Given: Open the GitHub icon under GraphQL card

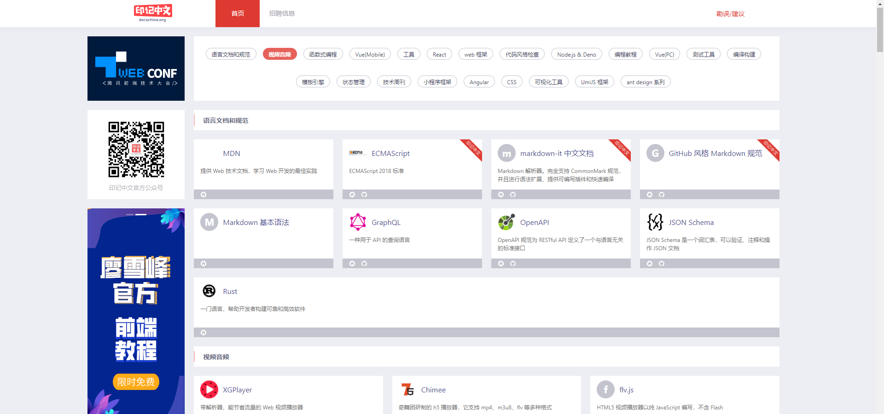Looking at the screenshot, I should point(364,264).
